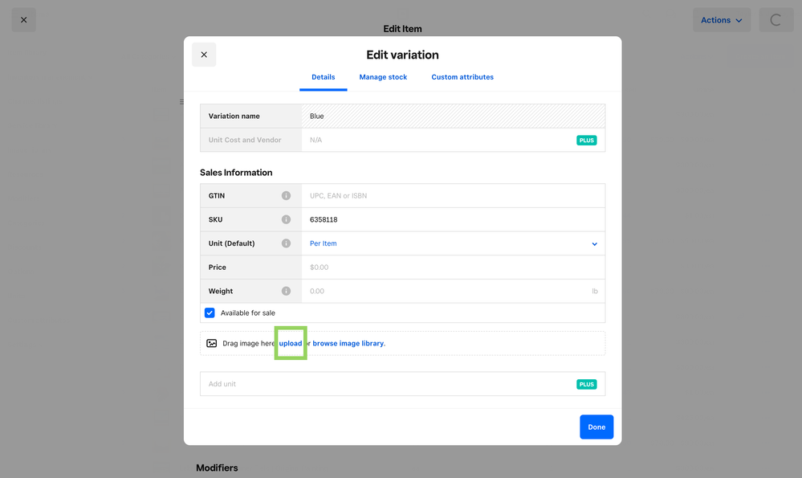Select the Details tab
Viewport: 802px width, 478px height.
(x=324, y=77)
